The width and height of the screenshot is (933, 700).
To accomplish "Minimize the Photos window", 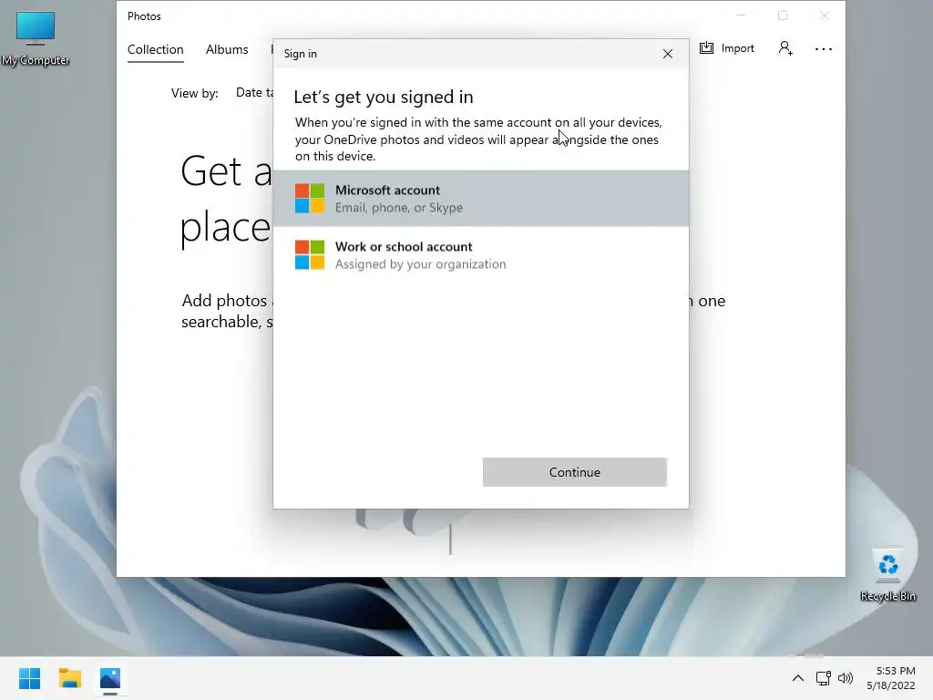I will tap(741, 15).
